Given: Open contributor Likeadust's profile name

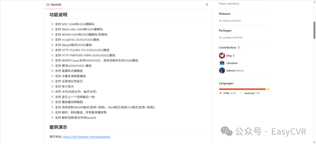Looking at the screenshot, I should tap(232, 63).
